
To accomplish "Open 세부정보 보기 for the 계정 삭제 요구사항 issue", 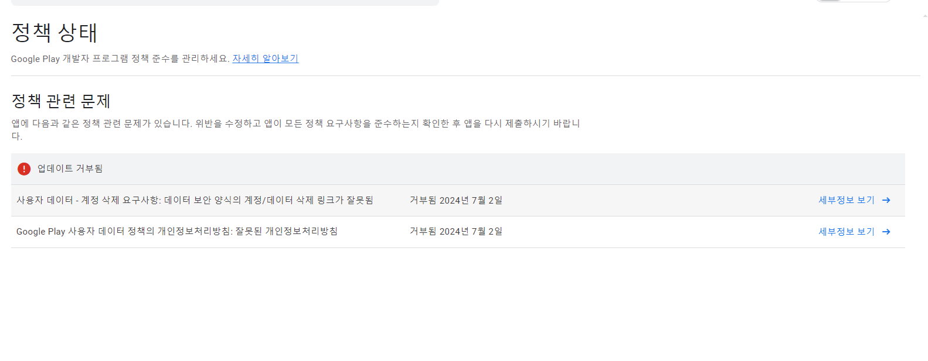I will coord(847,200).
